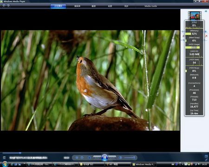Toggle shuffle mode in player controls
209x167 pixels.
coord(77,158)
